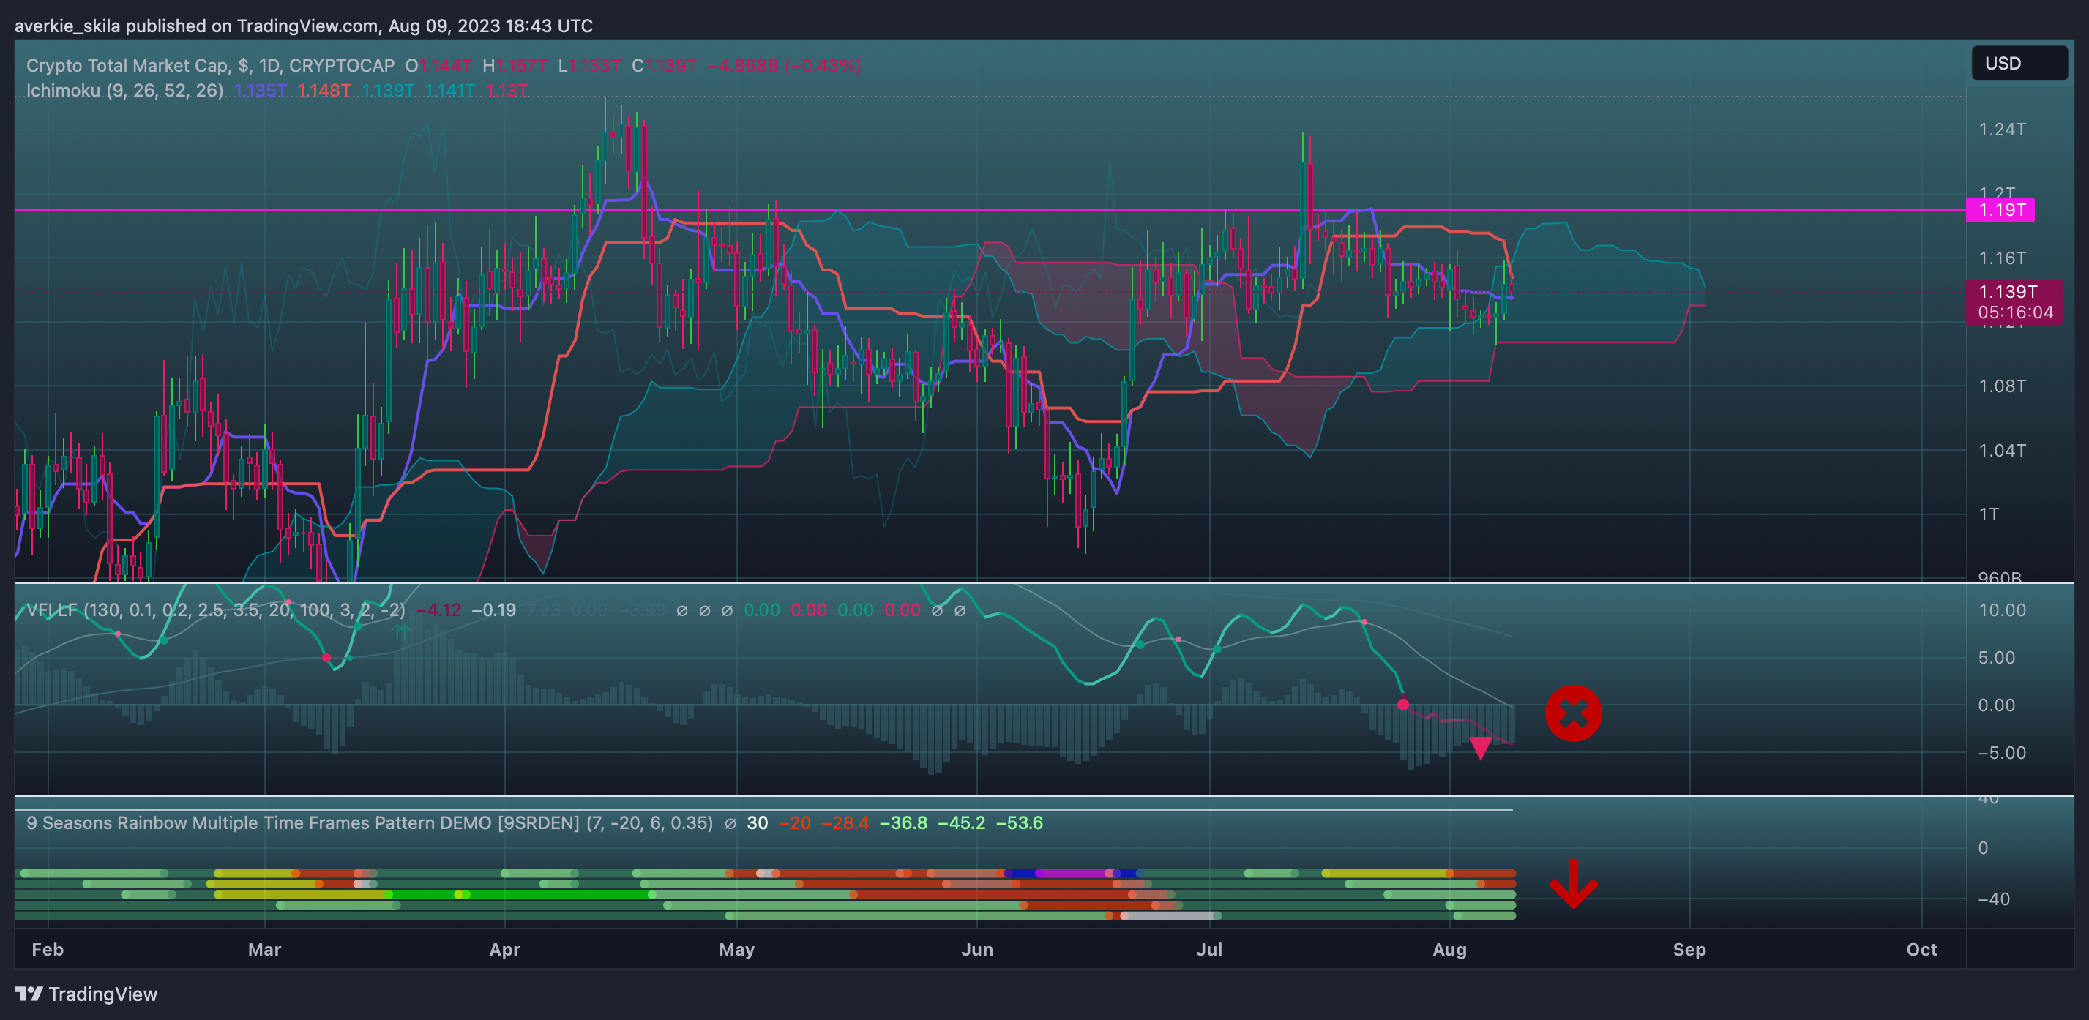The width and height of the screenshot is (2089, 1020).
Task: Click the Crypto Total Market Cap title
Action: [210, 66]
